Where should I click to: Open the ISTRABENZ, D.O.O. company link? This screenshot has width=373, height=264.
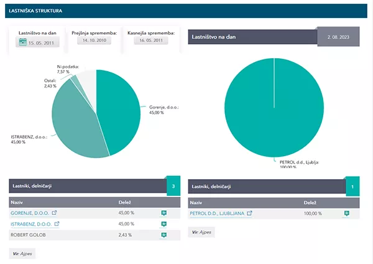point(31,224)
